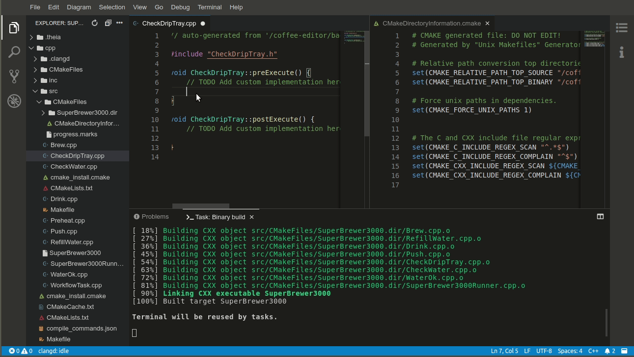Open the Debug view icon
Screen dimensions: 634x357
[14, 101]
